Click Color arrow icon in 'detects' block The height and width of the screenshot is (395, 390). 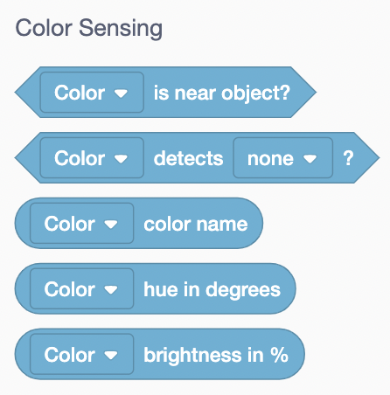click(121, 159)
